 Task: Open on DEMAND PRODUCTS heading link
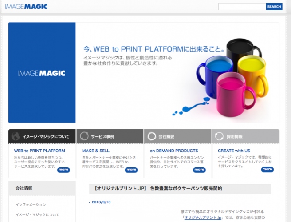[x=174, y=151]
